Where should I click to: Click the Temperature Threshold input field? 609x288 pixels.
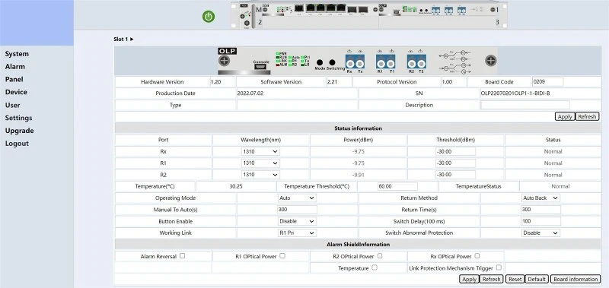pyautogui.click(x=397, y=186)
